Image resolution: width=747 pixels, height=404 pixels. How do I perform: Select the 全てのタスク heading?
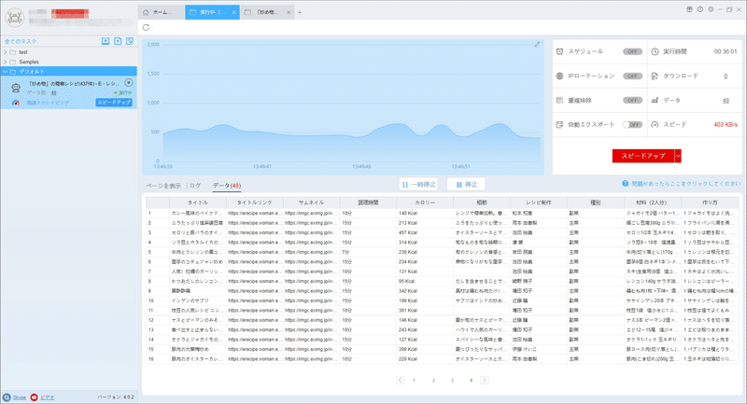tap(21, 41)
